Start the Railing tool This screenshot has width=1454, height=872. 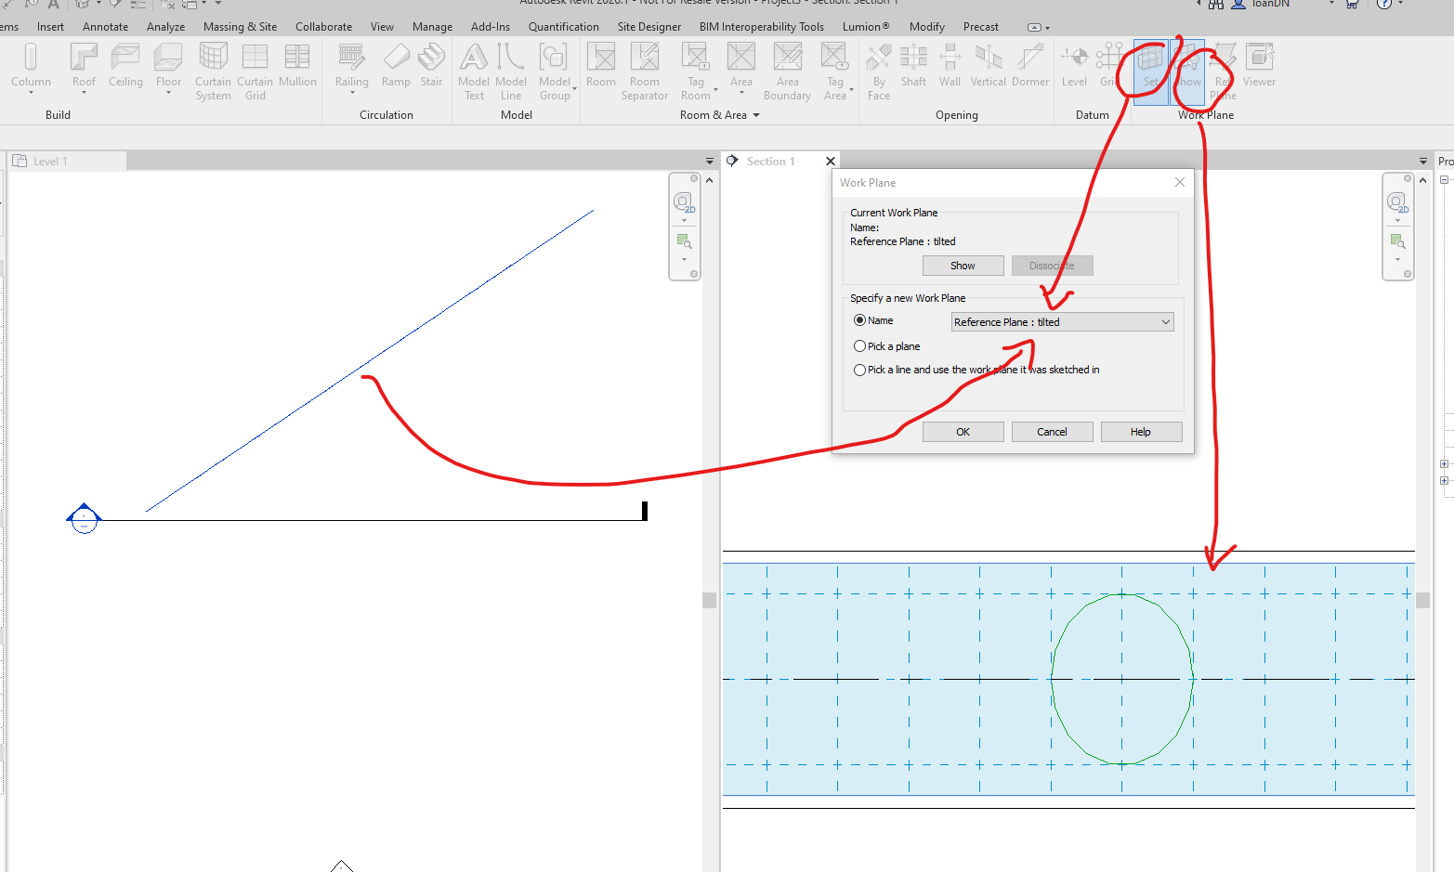click(351, 65)
